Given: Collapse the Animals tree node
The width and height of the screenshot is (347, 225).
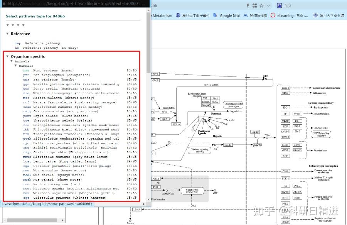Looking at the screenshot, I should (12, 61).
